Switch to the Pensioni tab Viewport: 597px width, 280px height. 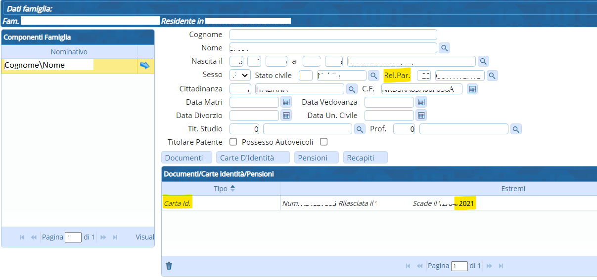pyautogui.click(x=316, y=158)
